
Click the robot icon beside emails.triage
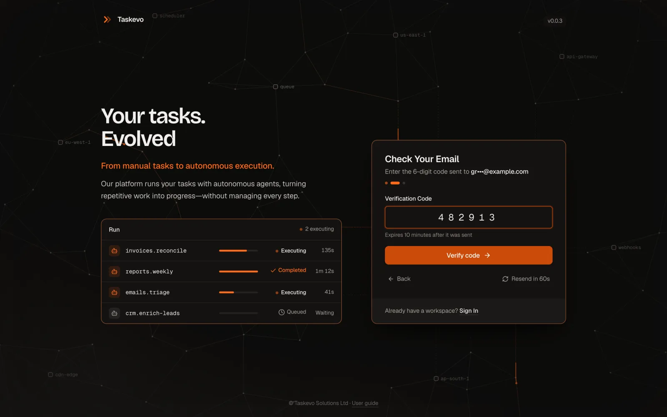(x=114, y=292)
